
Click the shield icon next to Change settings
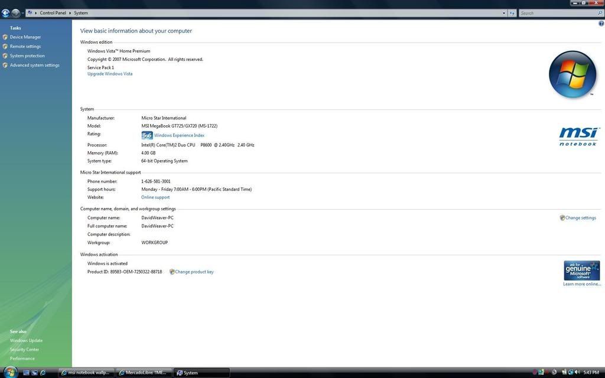pyautogui.click(x=562, y=218)
